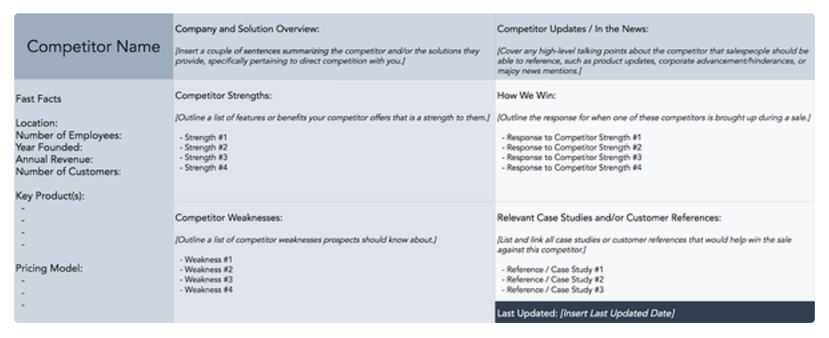Image resolution: width=829 pixels, height=338 pixels.
Task: Open Reference / Case Study #3 entry
Action: coord(552,290)
